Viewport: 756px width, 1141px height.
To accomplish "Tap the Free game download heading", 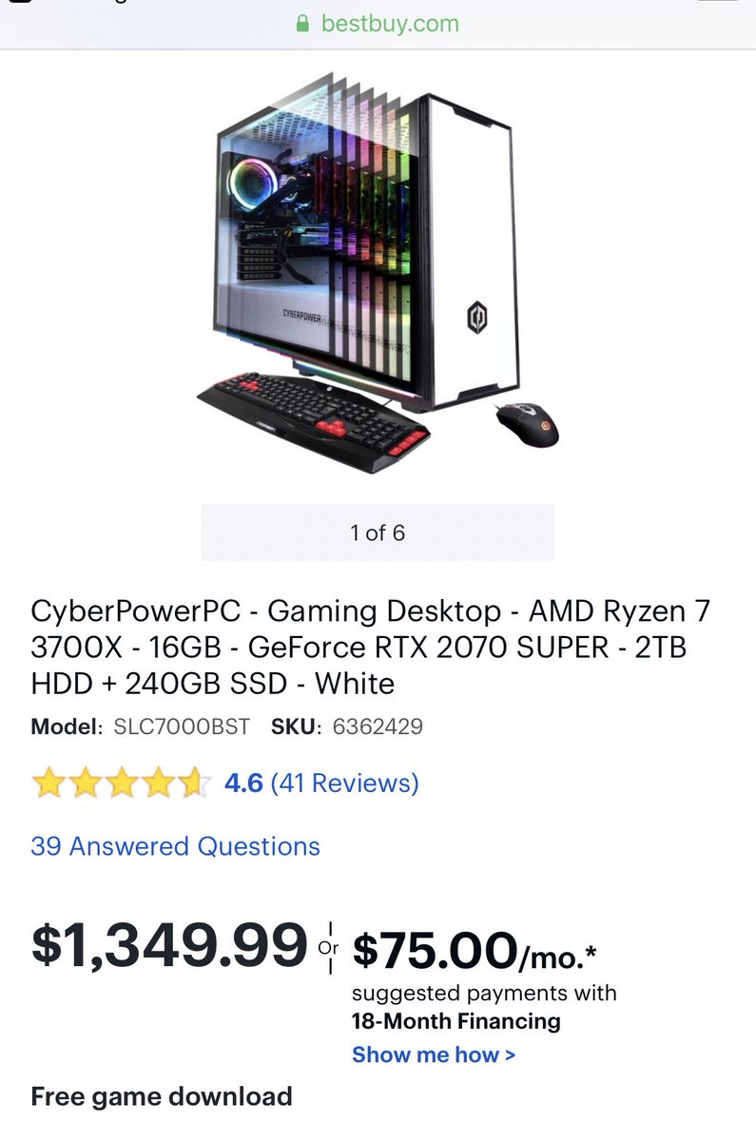I will pos(162,1096).
